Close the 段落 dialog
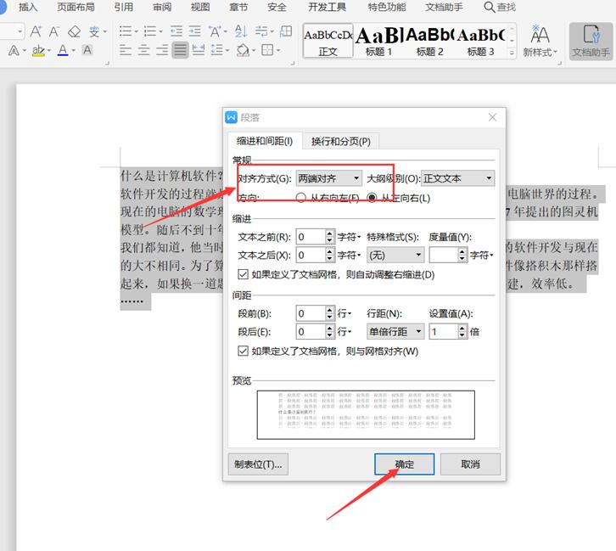This screenshot has width=616, height=551. 492,117
